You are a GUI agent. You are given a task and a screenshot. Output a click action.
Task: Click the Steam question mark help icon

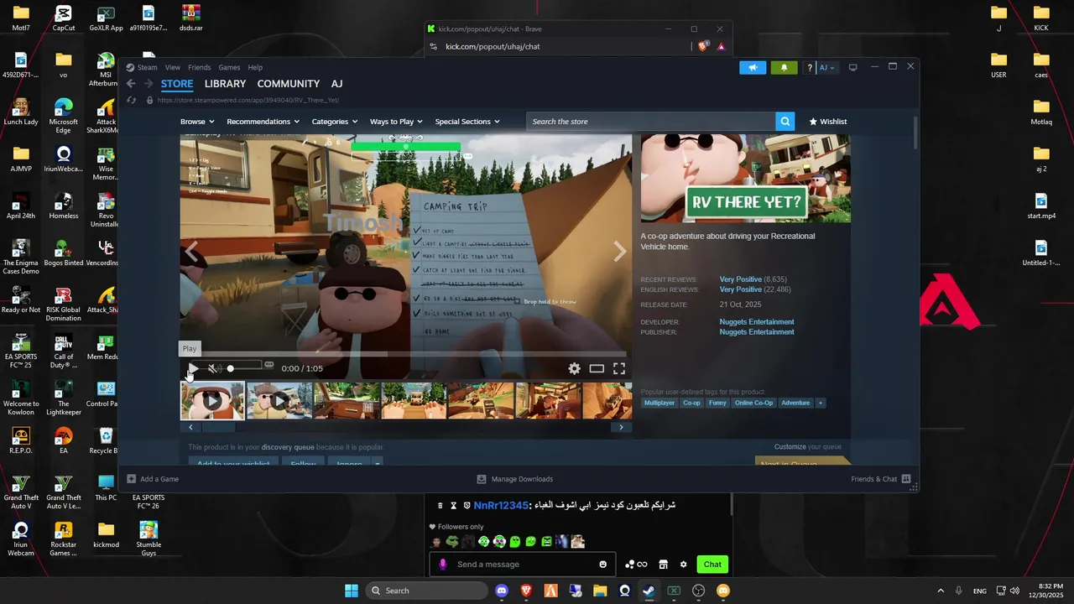click(810, 68)
